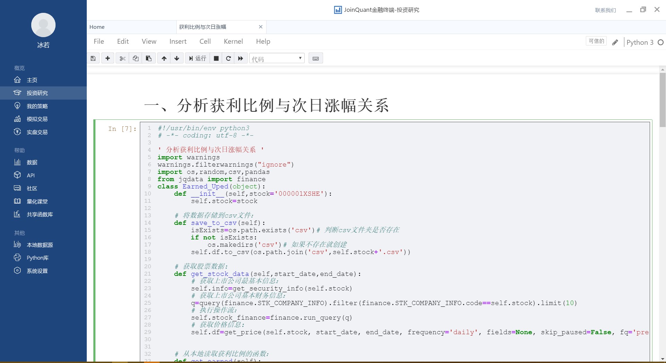Screen dimensions: 666x363
Task: Click the line def get_stock_data(self,start_date,end_date):
Action: 268,274
